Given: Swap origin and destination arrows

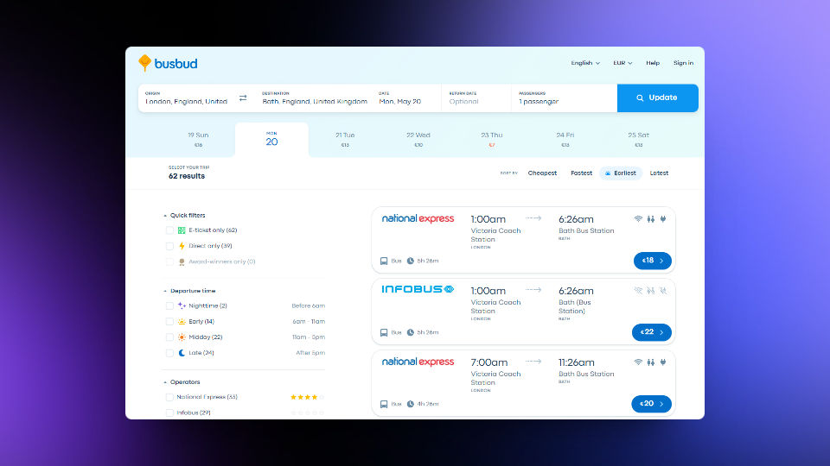Looking at the screenshot, I should (243, 98).
